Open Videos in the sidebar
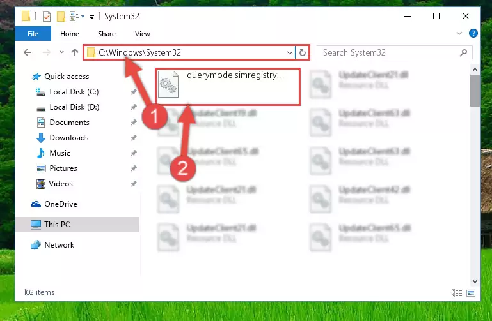492x321 pixels. 54,184
